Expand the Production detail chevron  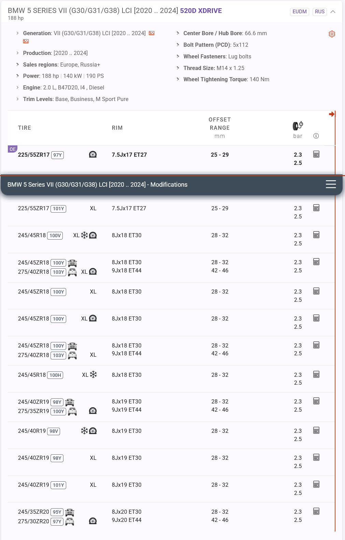tap(17, 53)
